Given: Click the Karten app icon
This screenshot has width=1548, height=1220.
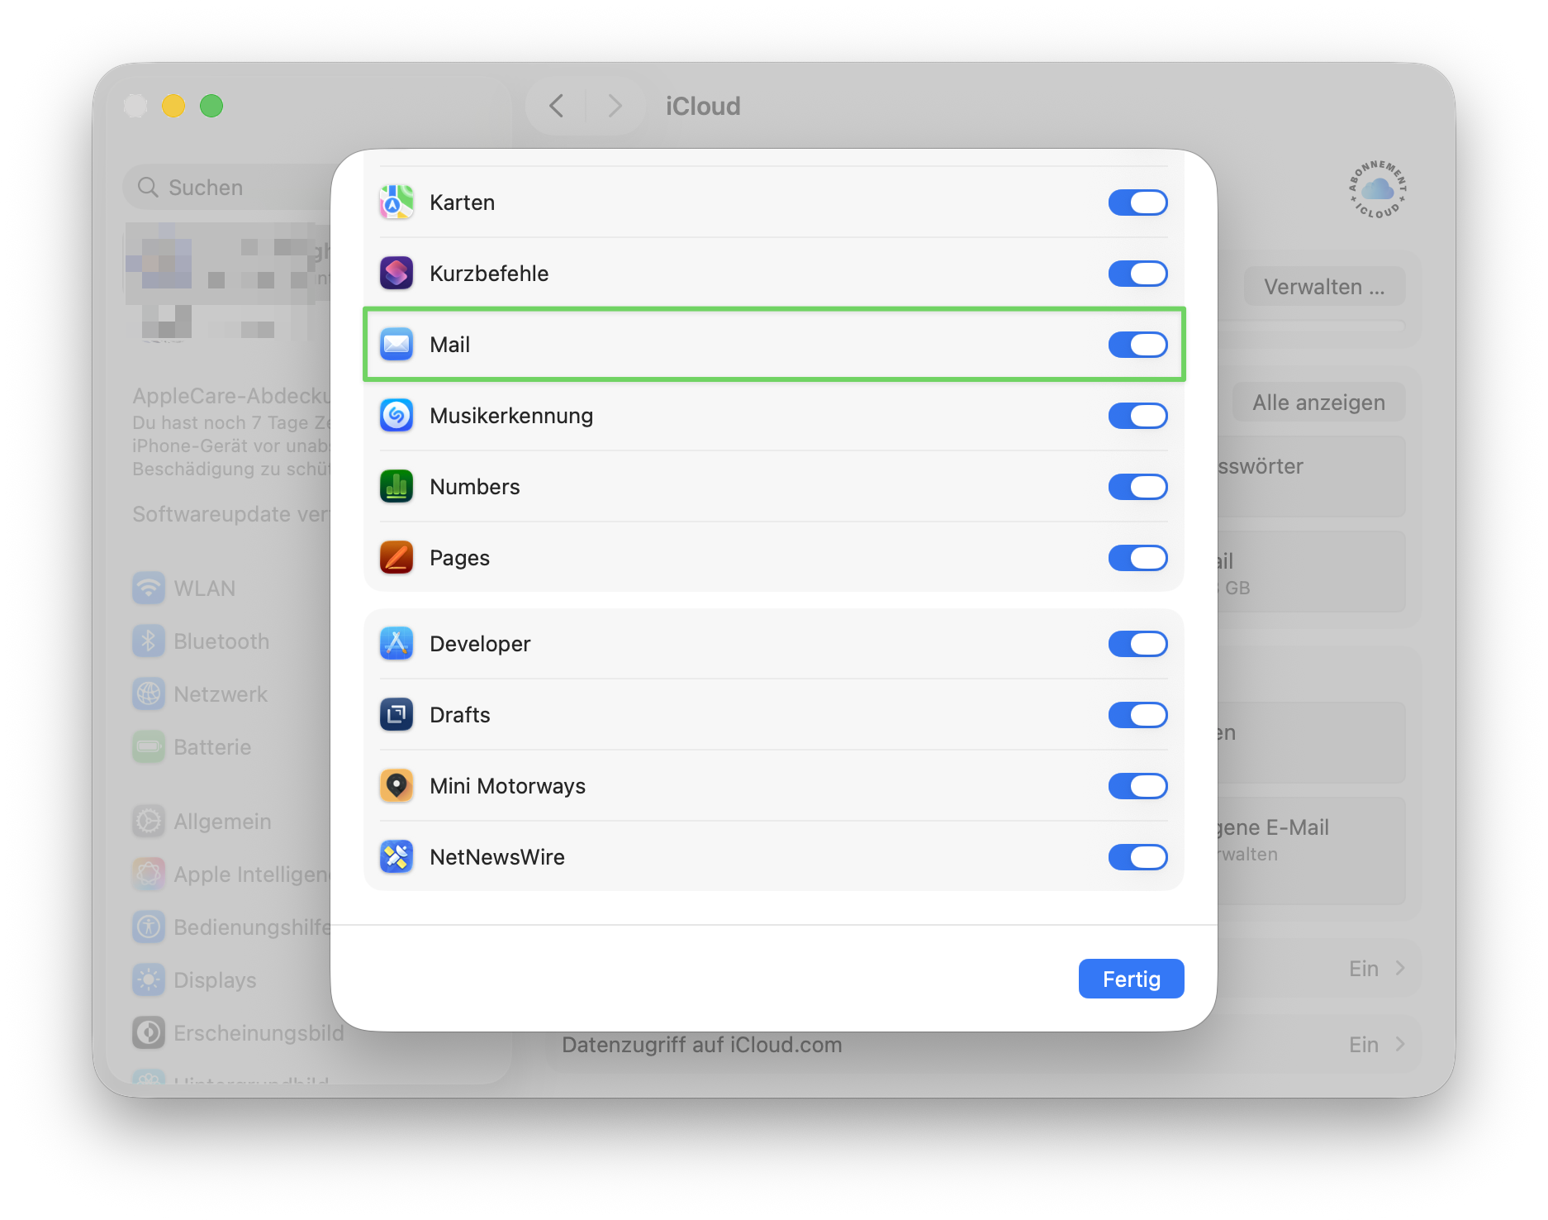Looking at the screenshot, I should (x=396, y=203).
